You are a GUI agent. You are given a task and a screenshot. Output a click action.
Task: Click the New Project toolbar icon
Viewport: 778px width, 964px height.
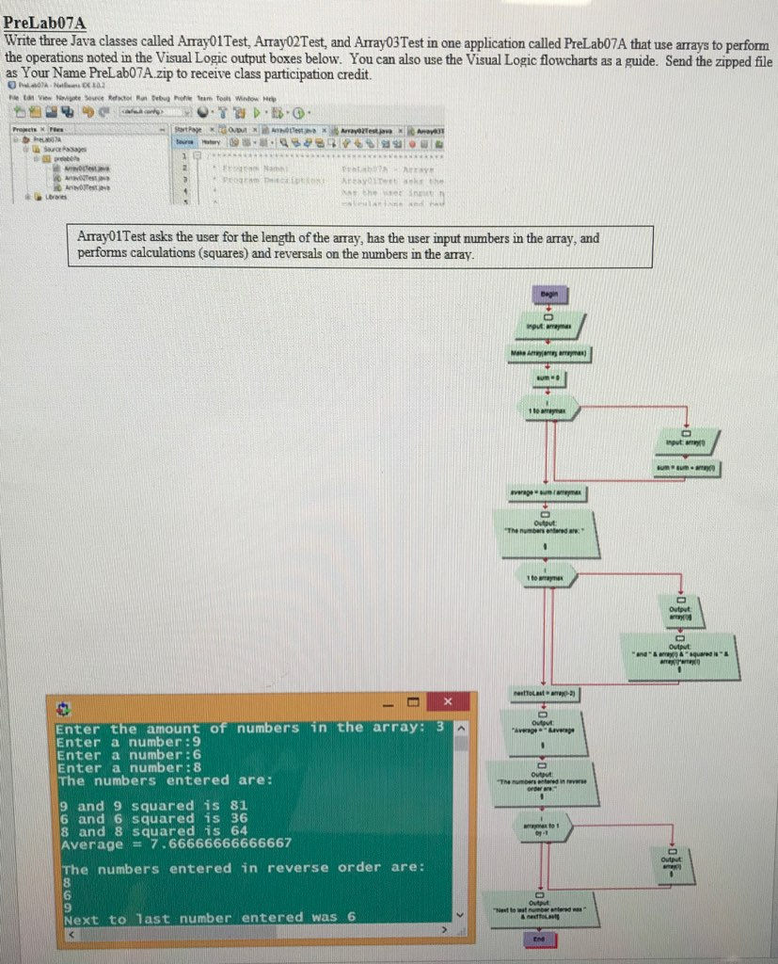[35, 113]
